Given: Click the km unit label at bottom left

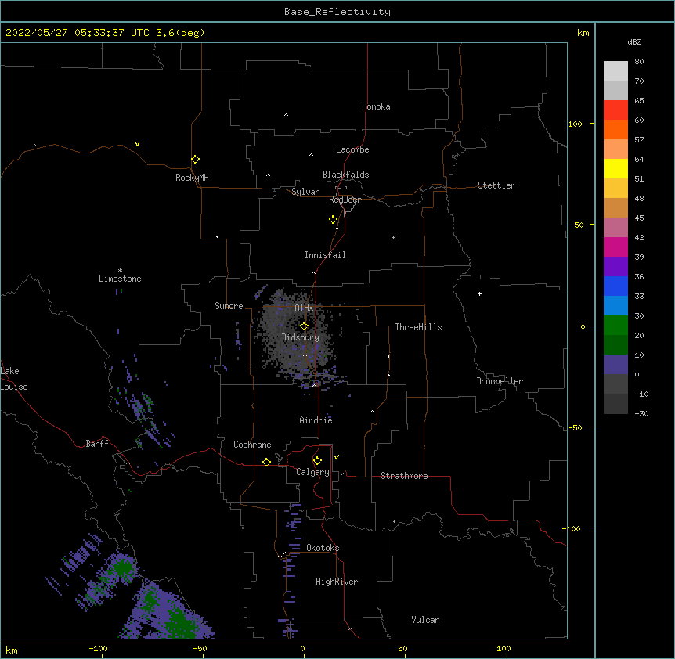Looking at the screenshot, I should 12,650.
